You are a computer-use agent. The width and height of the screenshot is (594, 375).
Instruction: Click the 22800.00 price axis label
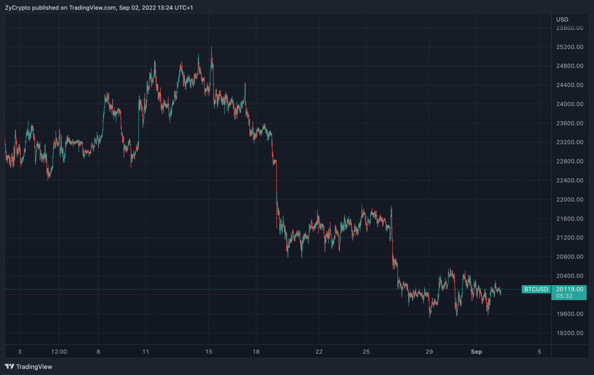tap(570, 161)
